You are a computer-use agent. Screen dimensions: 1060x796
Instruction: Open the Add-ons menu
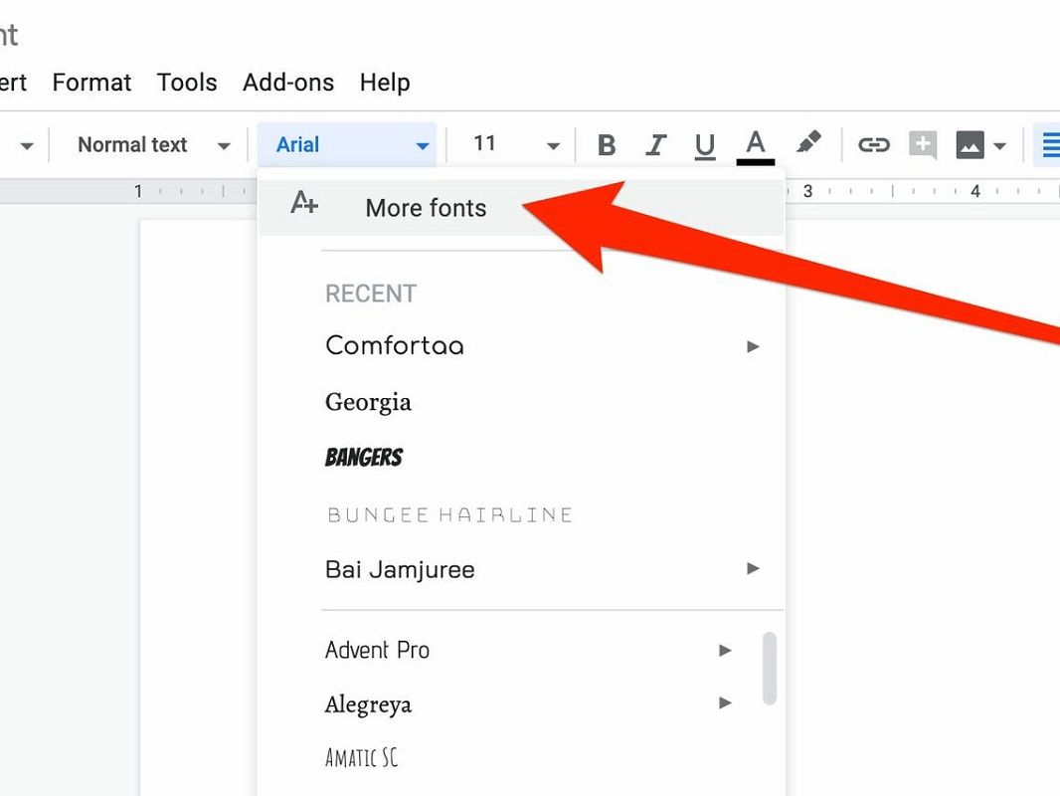[288, 83]
